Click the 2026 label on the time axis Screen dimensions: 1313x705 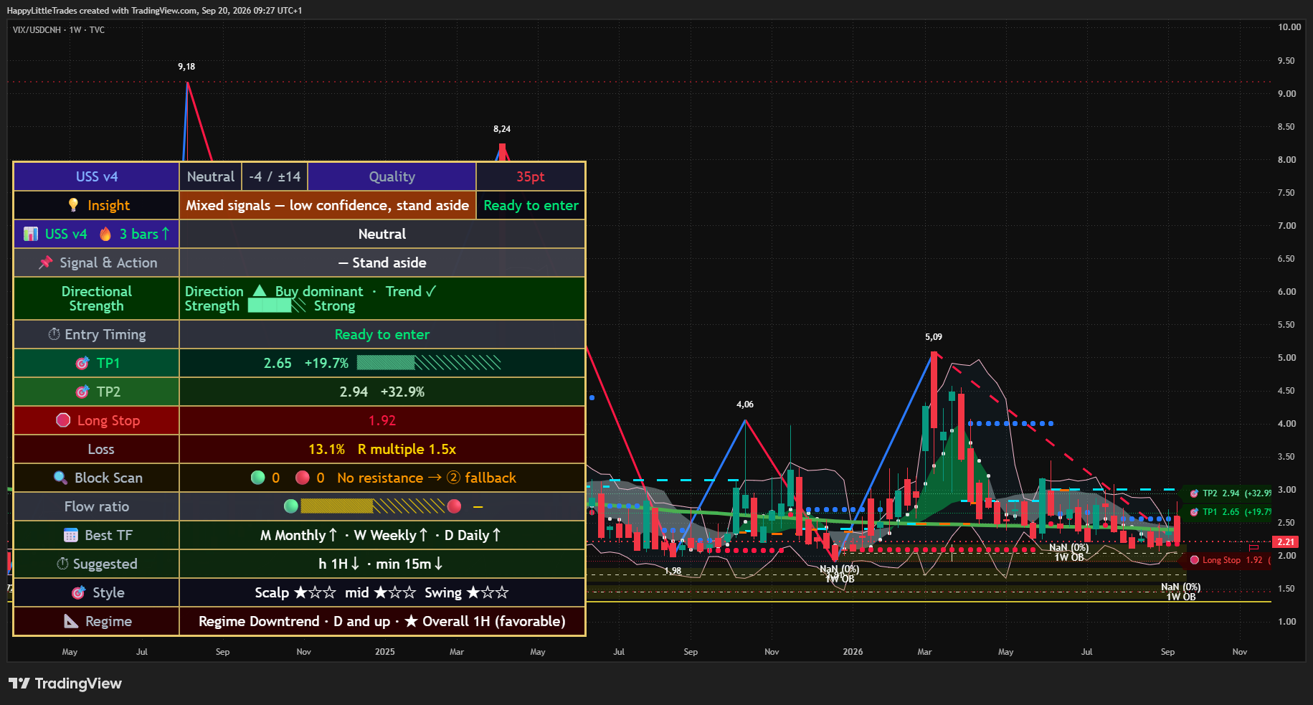[x=853, y=652]
